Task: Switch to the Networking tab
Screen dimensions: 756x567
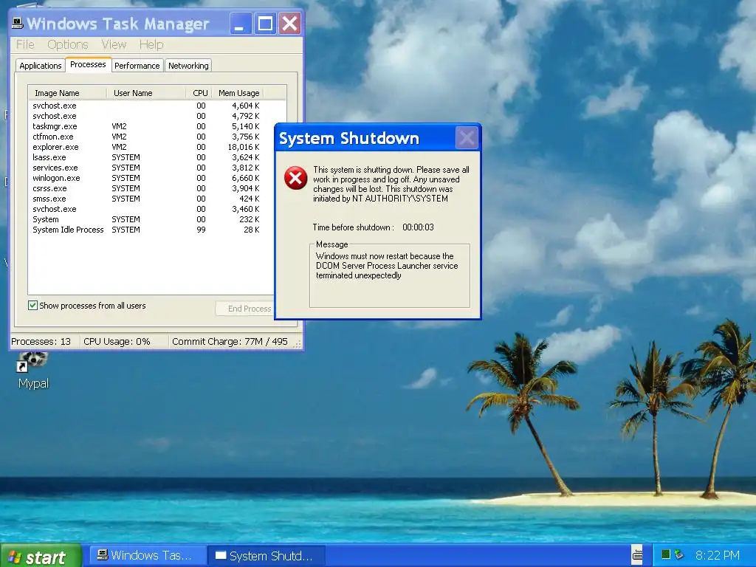Action: pos(188,66)
